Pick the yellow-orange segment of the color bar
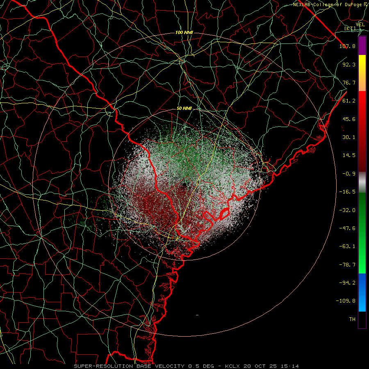 click(362, 73)
